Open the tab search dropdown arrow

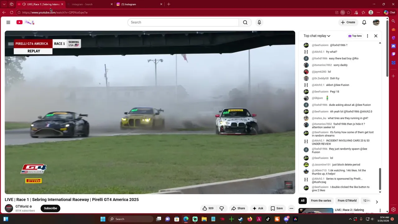(4, 4)
